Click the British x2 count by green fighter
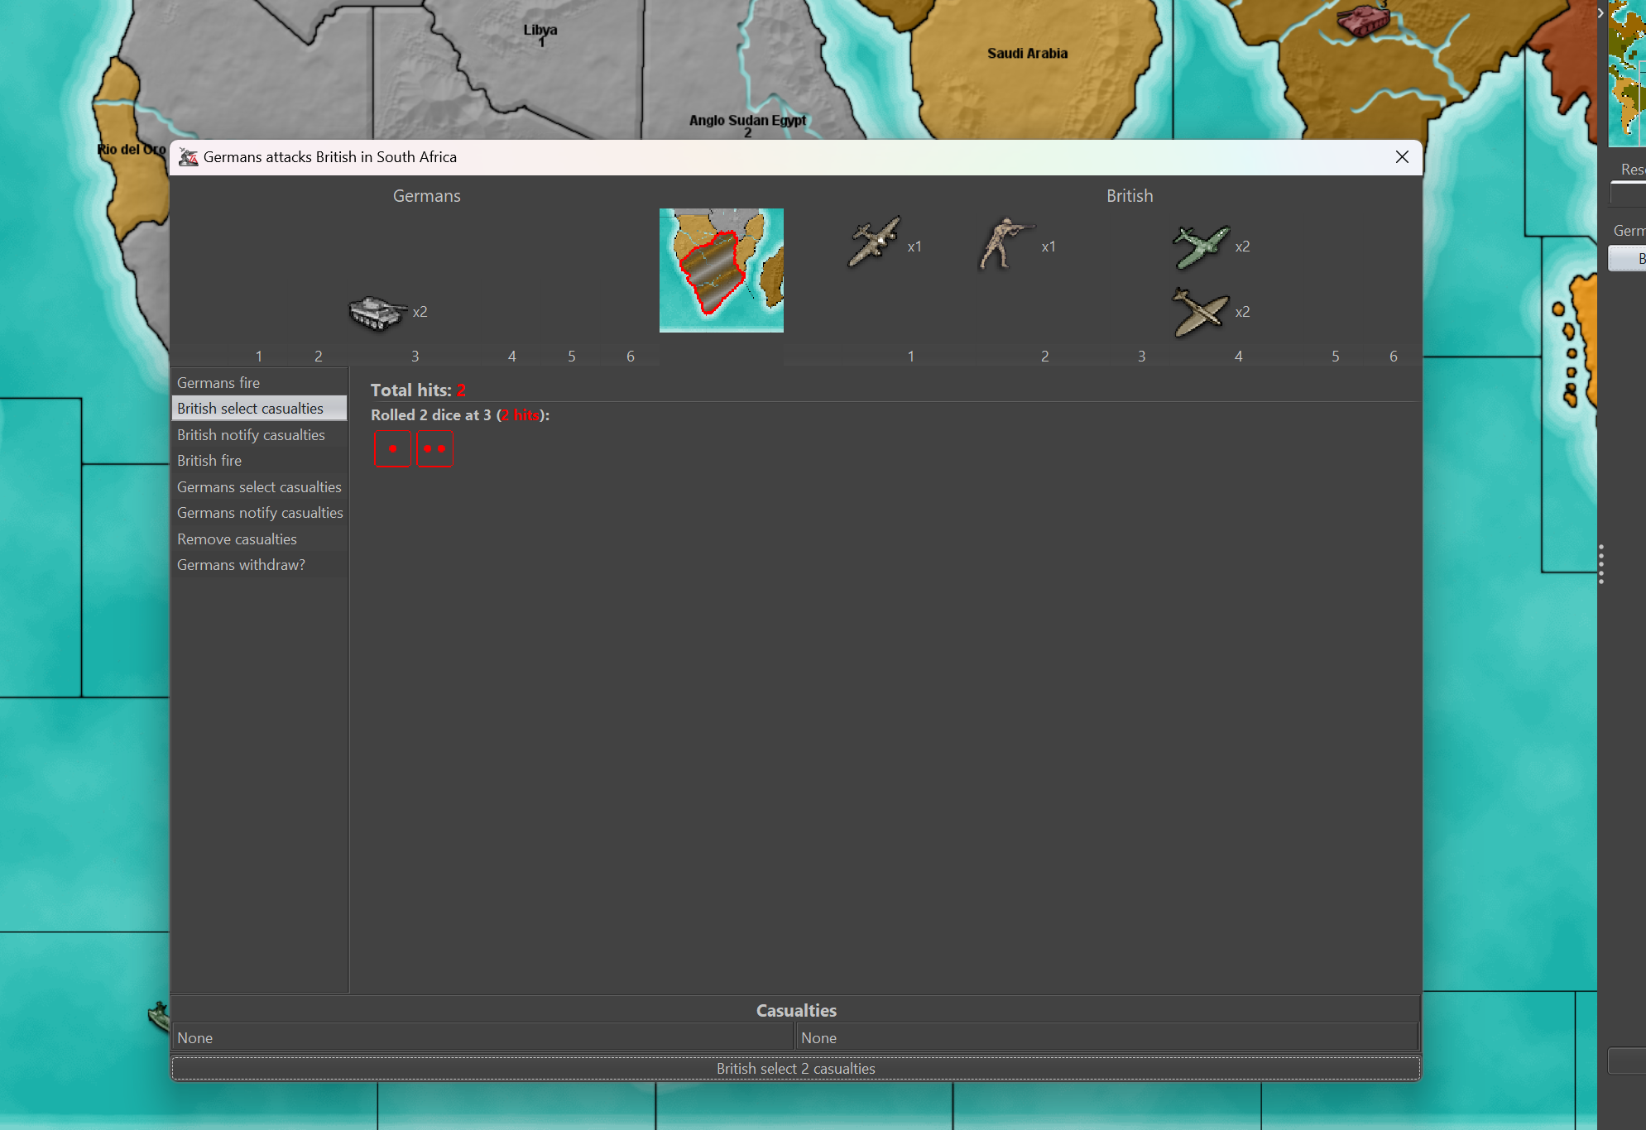Viewport: 1646px width, 1130px height. pyautogui.click(x=1242, y=247)
